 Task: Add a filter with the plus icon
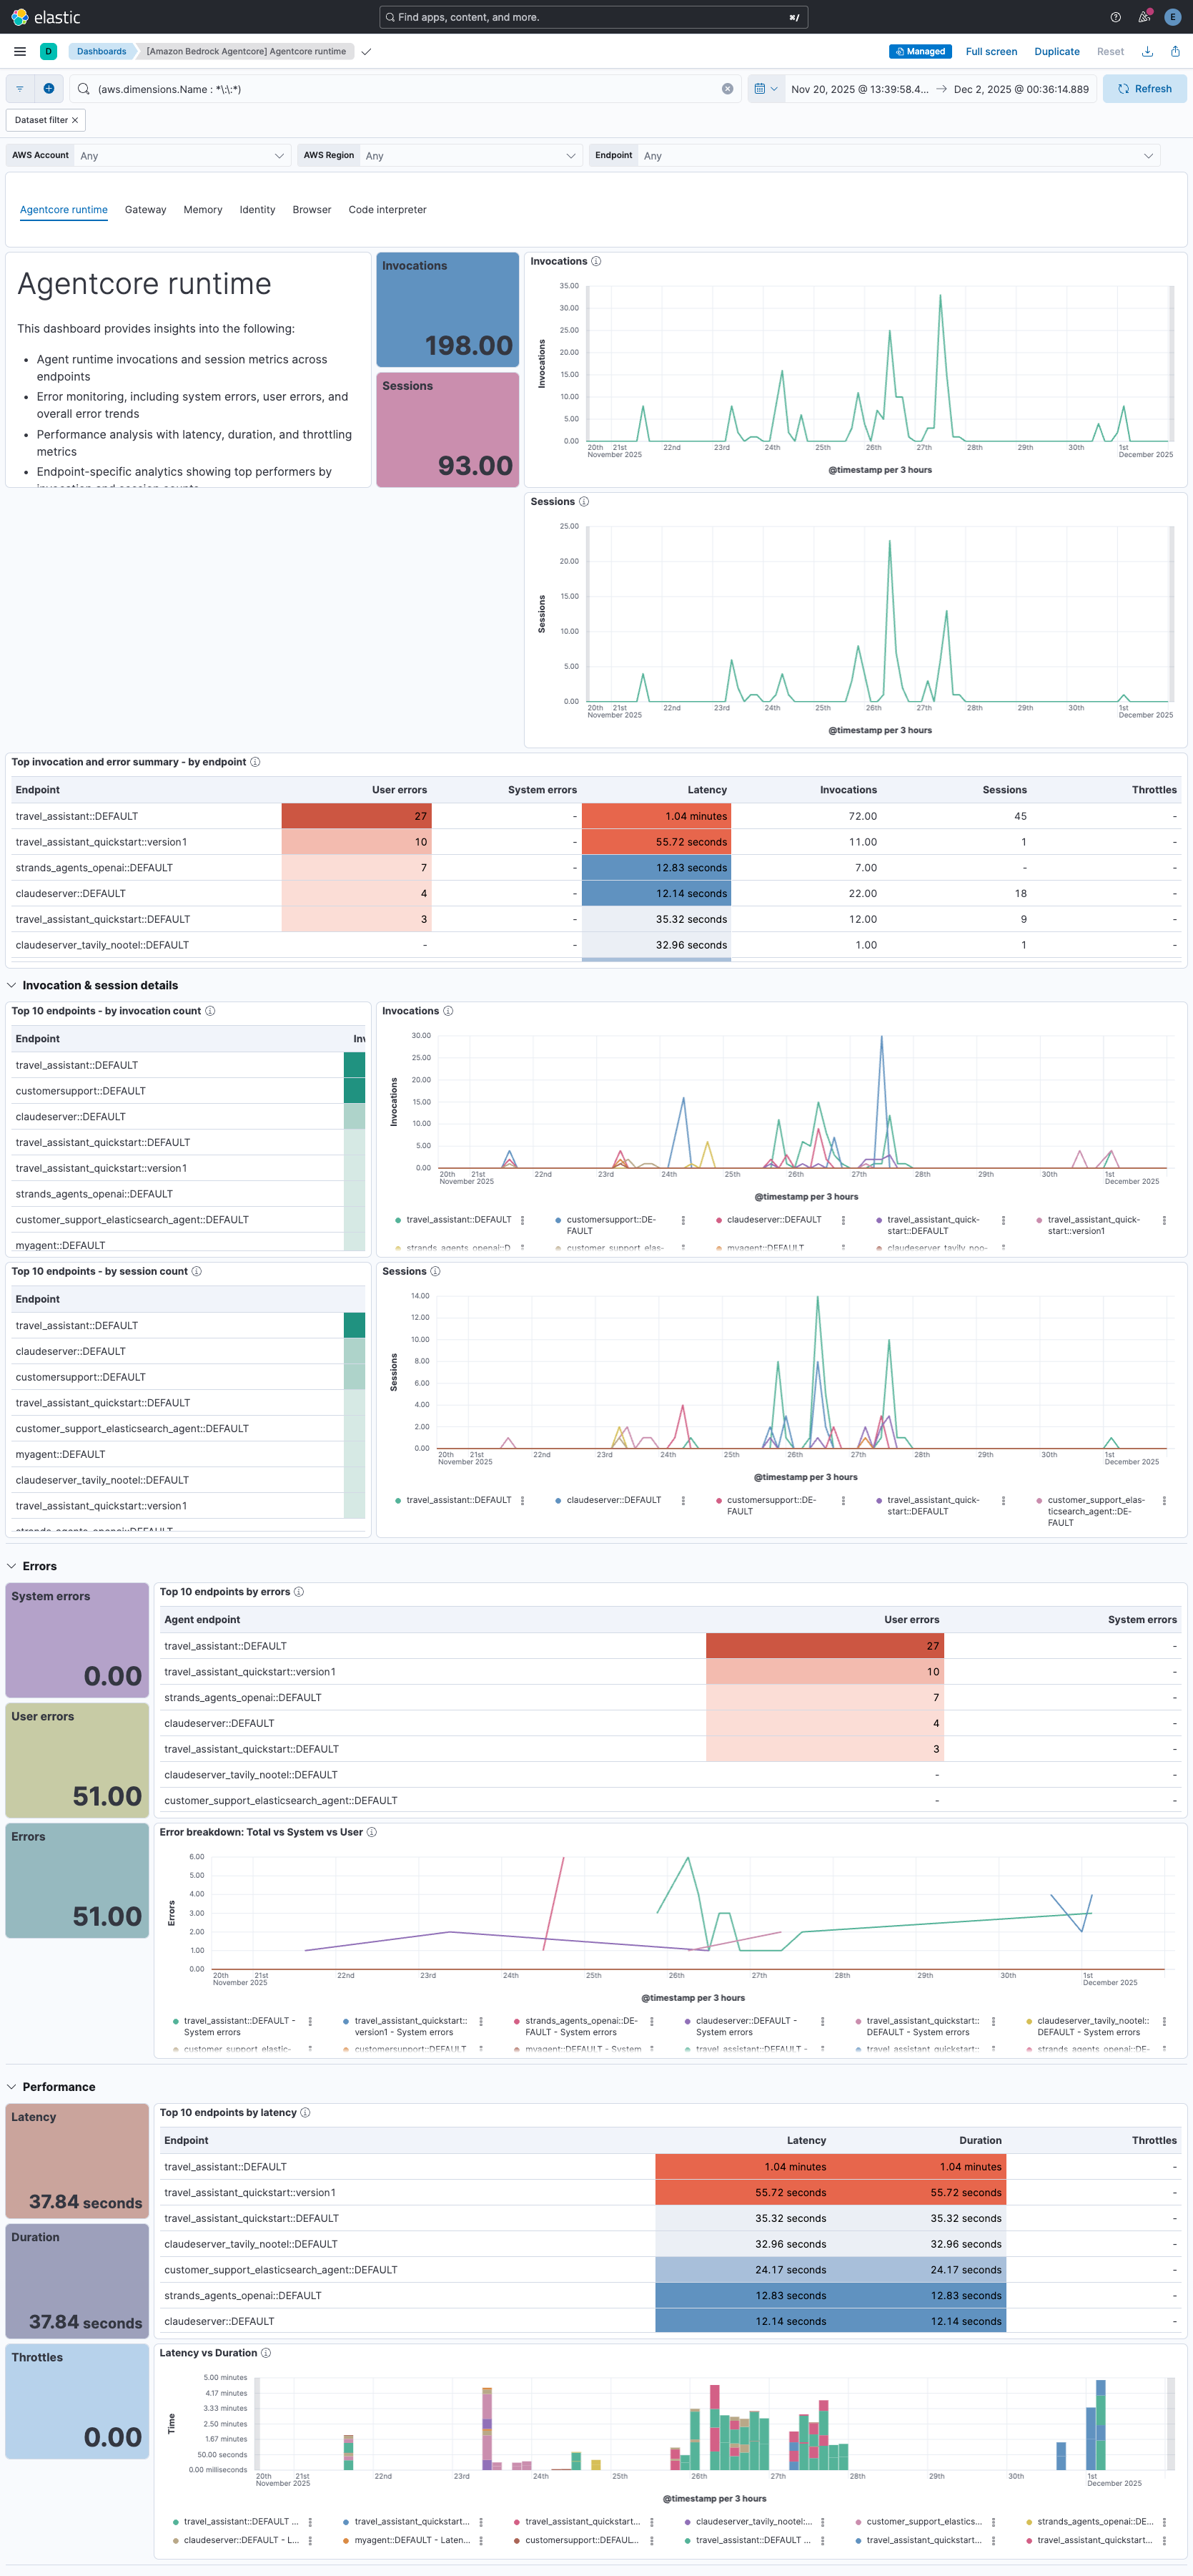49,88
